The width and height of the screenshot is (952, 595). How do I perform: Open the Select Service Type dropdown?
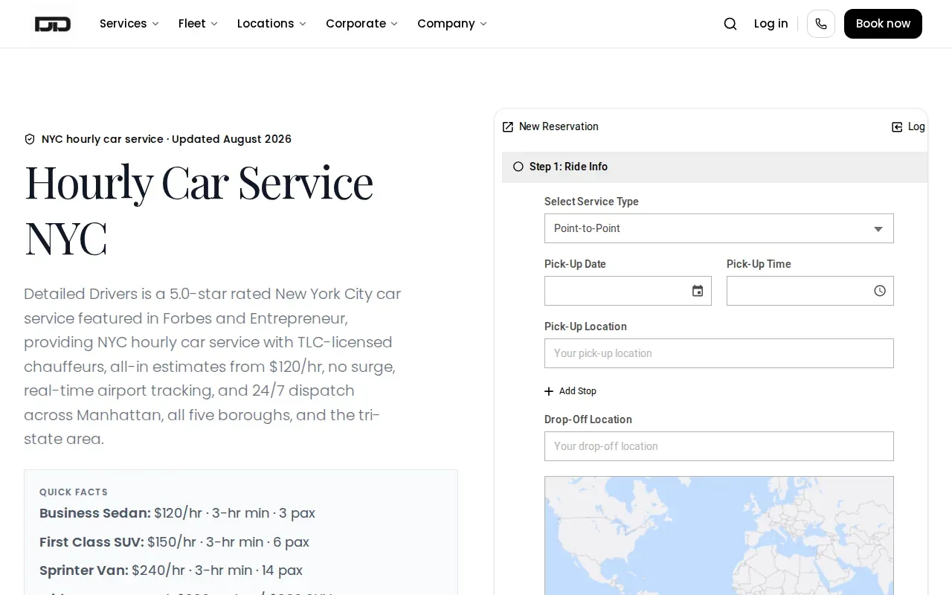(719, 228)
